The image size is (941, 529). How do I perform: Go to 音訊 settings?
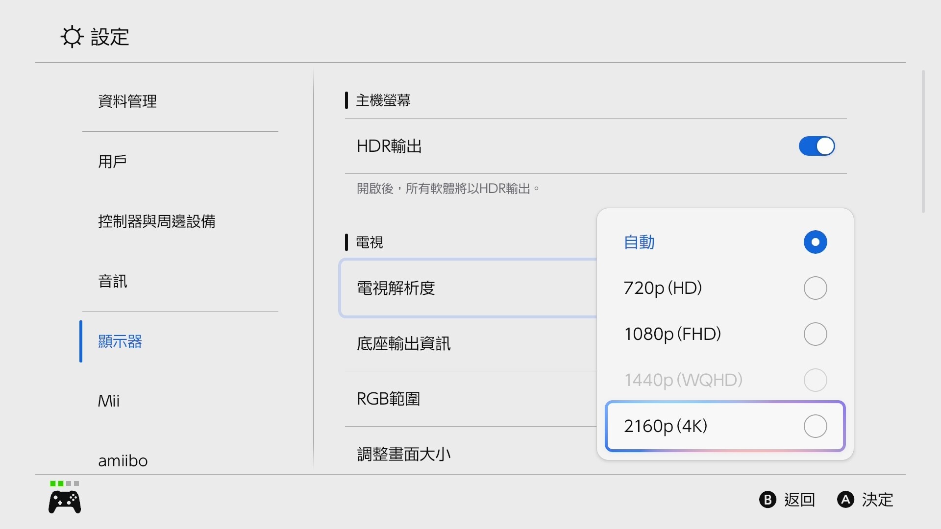(x=113, y=282)
